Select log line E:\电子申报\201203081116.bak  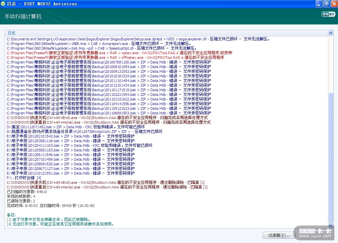[x=71, y=141]
